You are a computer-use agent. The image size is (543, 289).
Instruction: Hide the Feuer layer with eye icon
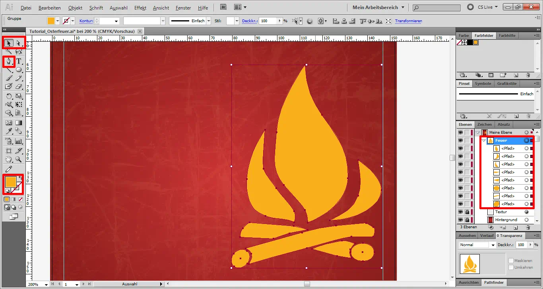(460, 141)
